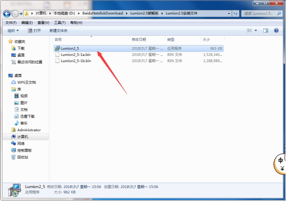This screenshot has width=286, height=201.
Task: Open the 编辑(E) menu
Action: (27, 23)
